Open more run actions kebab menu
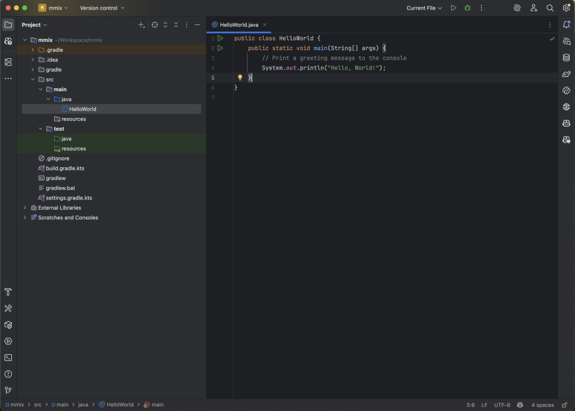Viewport: 575px width, 411px height. pos(481,8)
